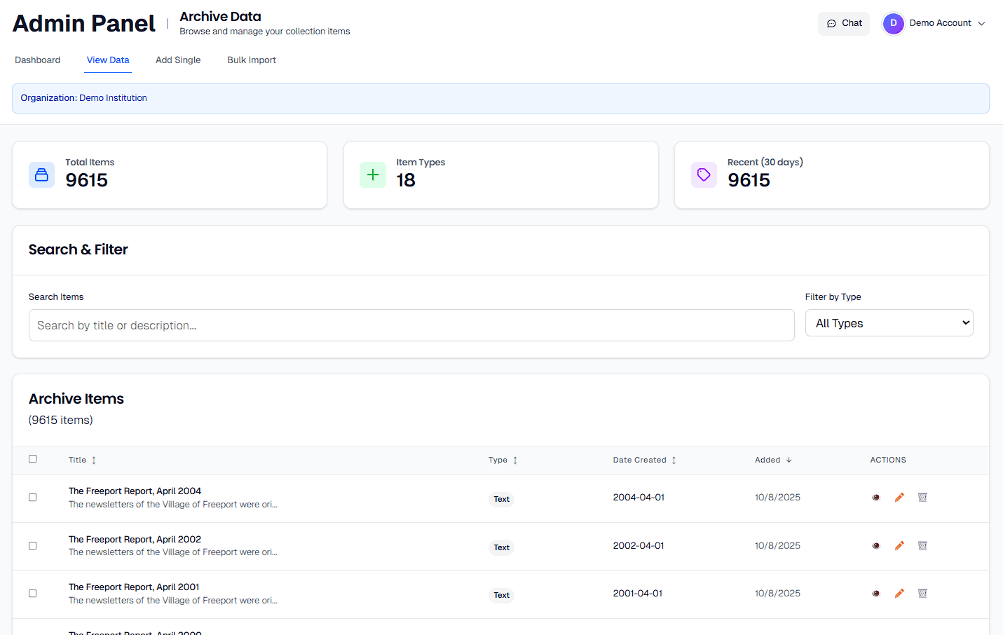Select the trash delete icon for Freeport Report April 2001

922,593
